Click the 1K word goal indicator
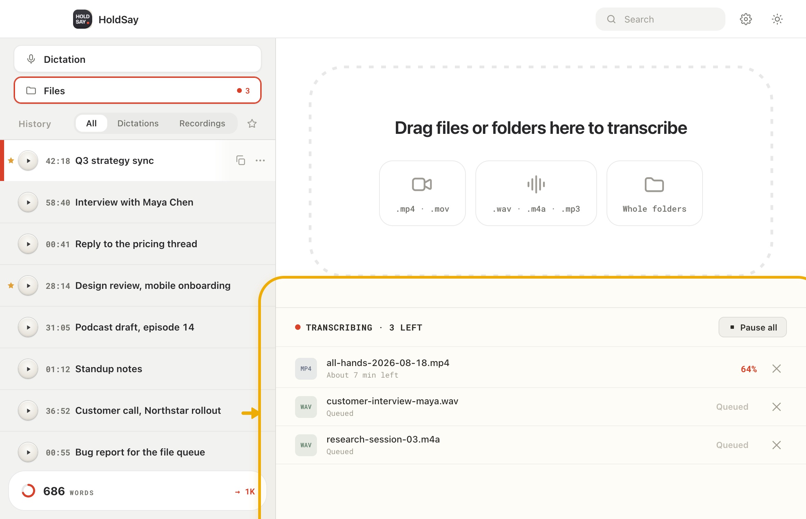The image size is (806, 519). pyautogui.click(x=245, y=492)
